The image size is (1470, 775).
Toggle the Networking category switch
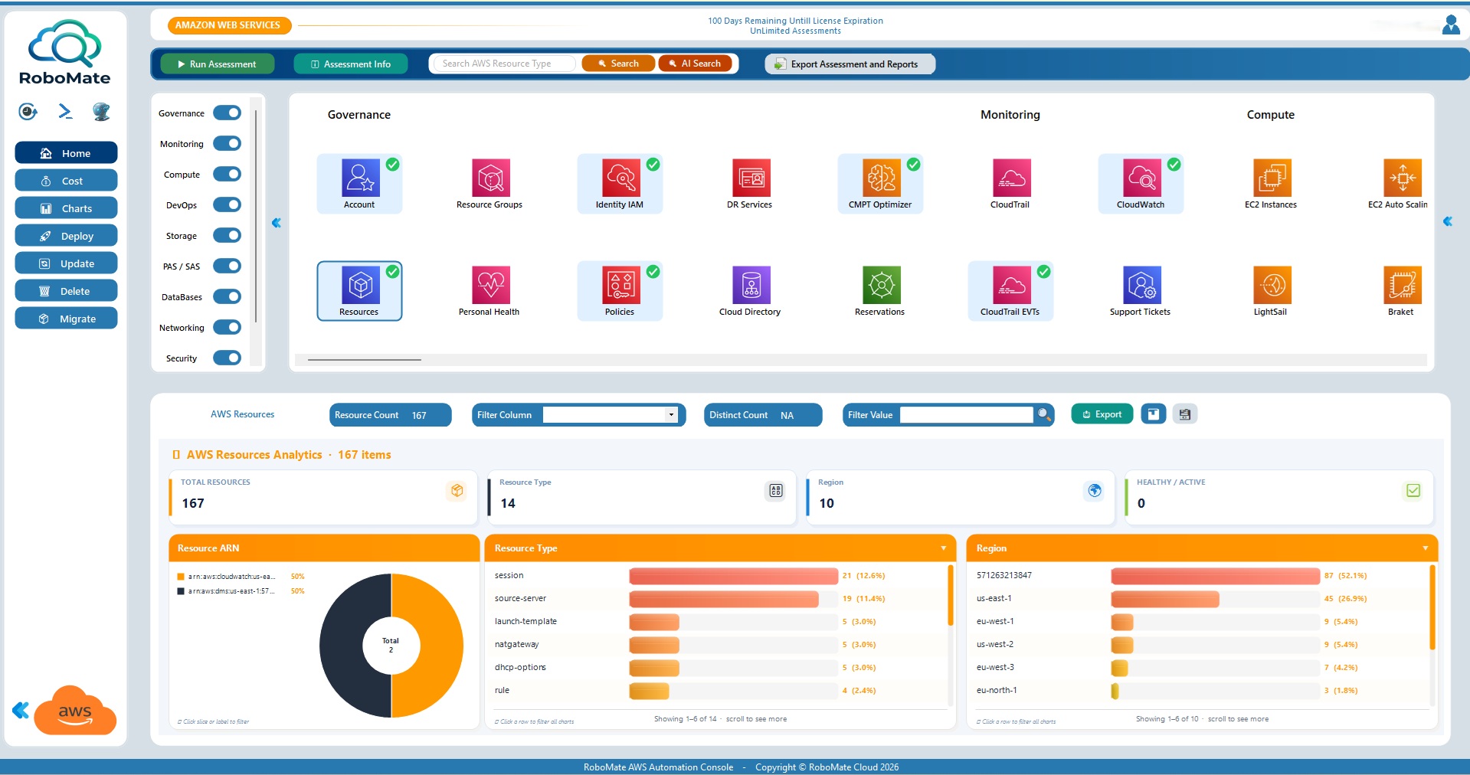pyautogui.click(x=227, y=328)
